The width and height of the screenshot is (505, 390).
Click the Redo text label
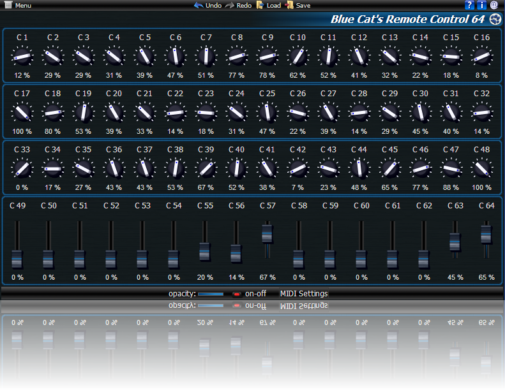pos(244,6)
